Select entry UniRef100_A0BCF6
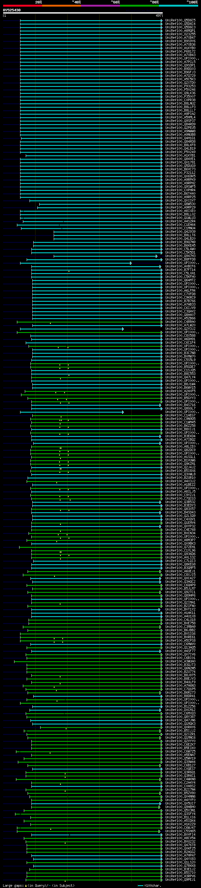 coord(180,266)
